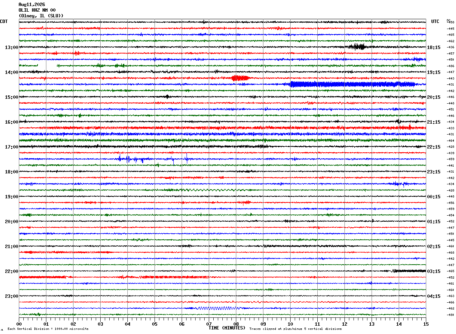The width and height of the screenshot is (456, 334).
Task: Click the 22:00 CDT time label
Action: tap(11, 271)
